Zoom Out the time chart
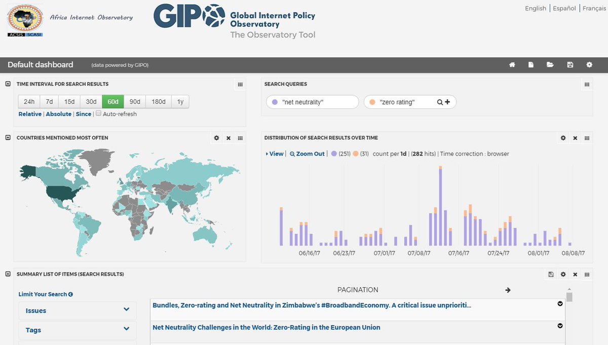Screen dimensions: 608x345 coord(307,154)
